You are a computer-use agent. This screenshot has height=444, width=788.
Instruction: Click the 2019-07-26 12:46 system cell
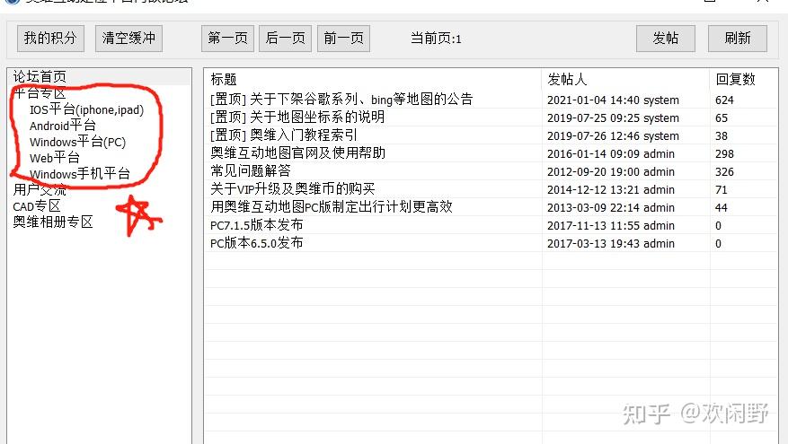613,136
